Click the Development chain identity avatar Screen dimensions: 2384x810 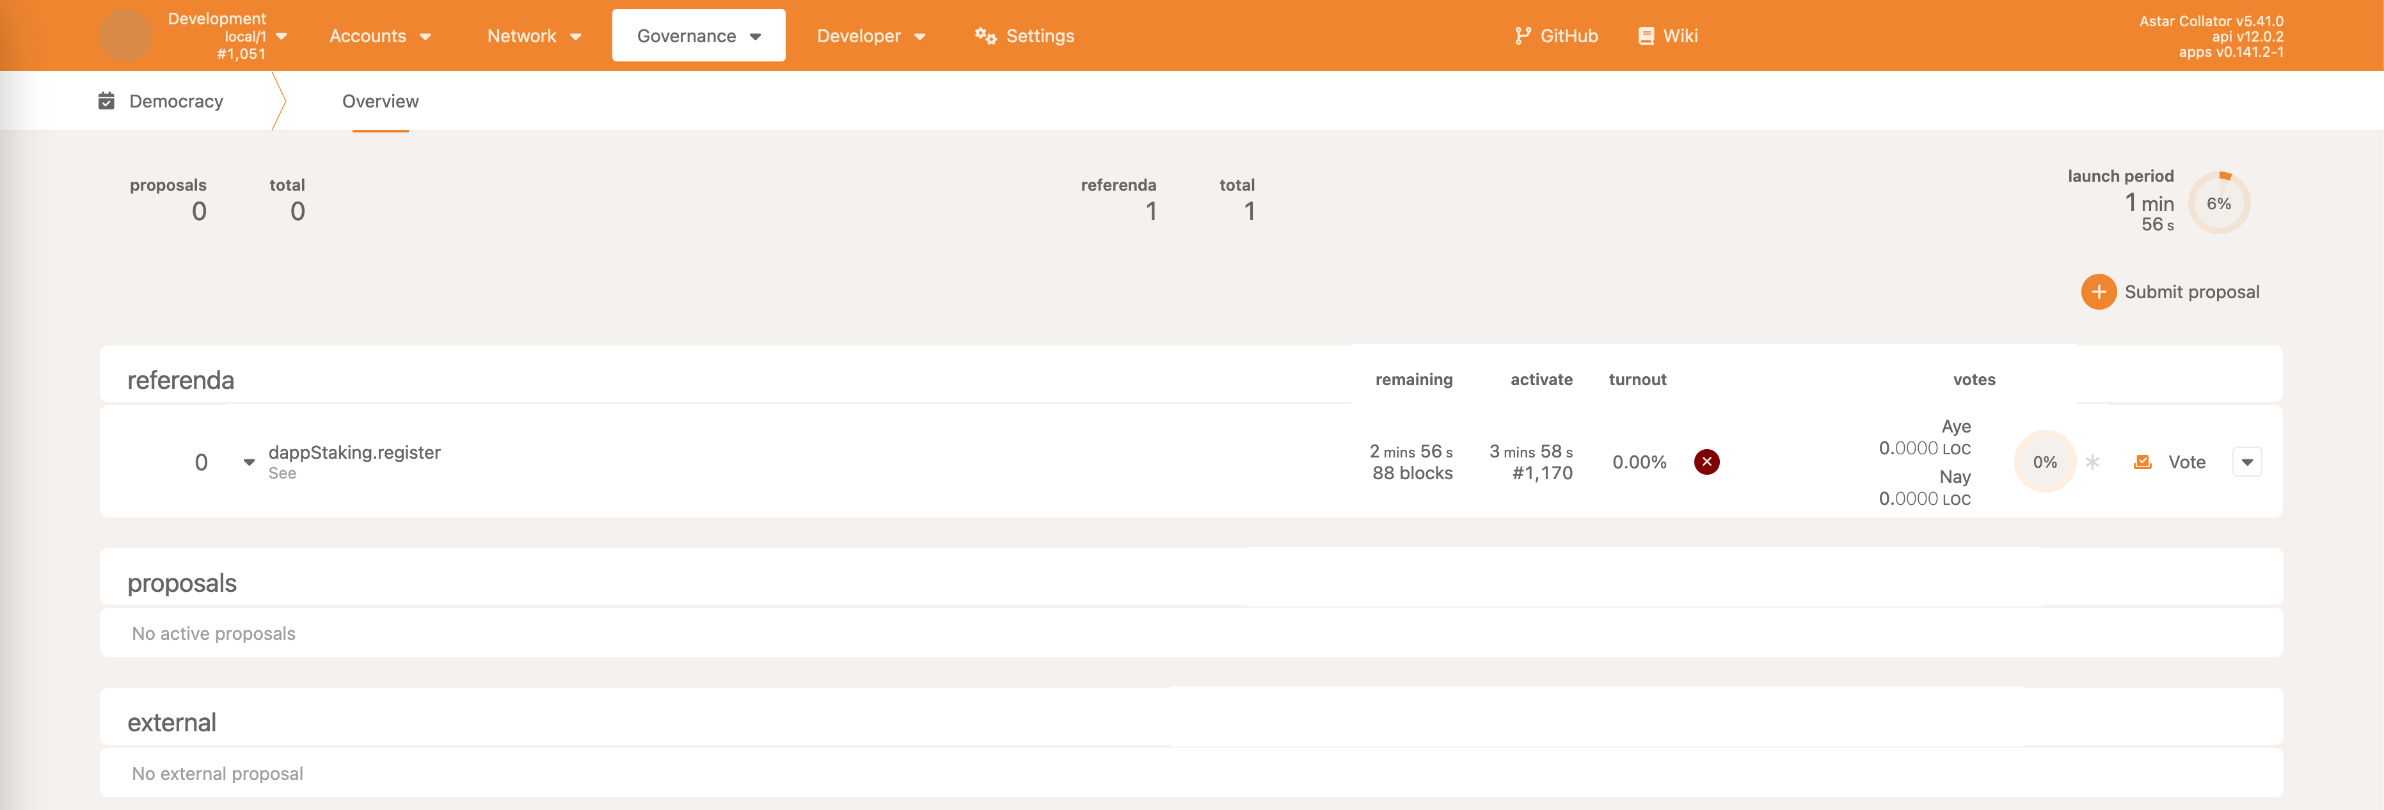point(125,36)
